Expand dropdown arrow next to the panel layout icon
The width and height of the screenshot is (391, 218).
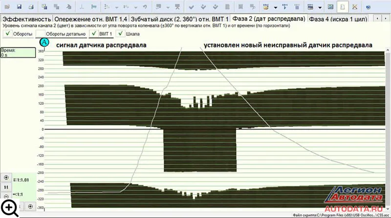(x=320, y=7)
